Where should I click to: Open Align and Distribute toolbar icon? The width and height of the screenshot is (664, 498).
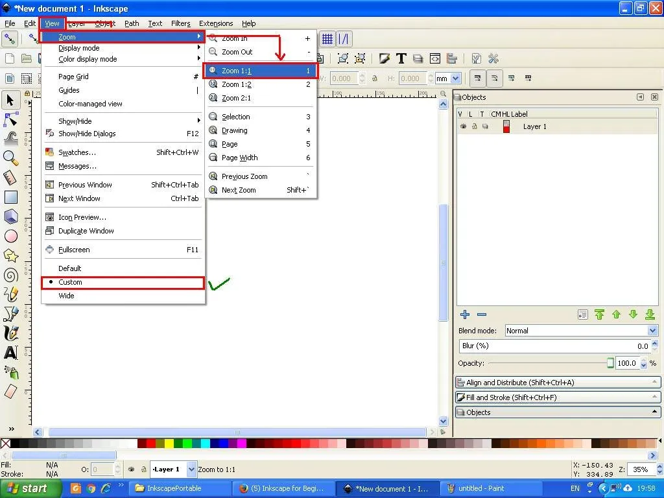[x=452, y=58]
